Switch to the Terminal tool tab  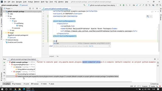(35, 84)
